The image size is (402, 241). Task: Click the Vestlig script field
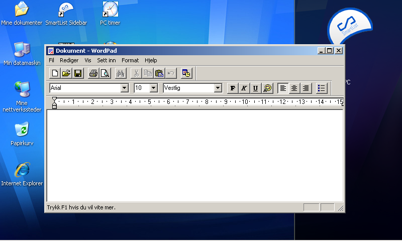[189, 88]
